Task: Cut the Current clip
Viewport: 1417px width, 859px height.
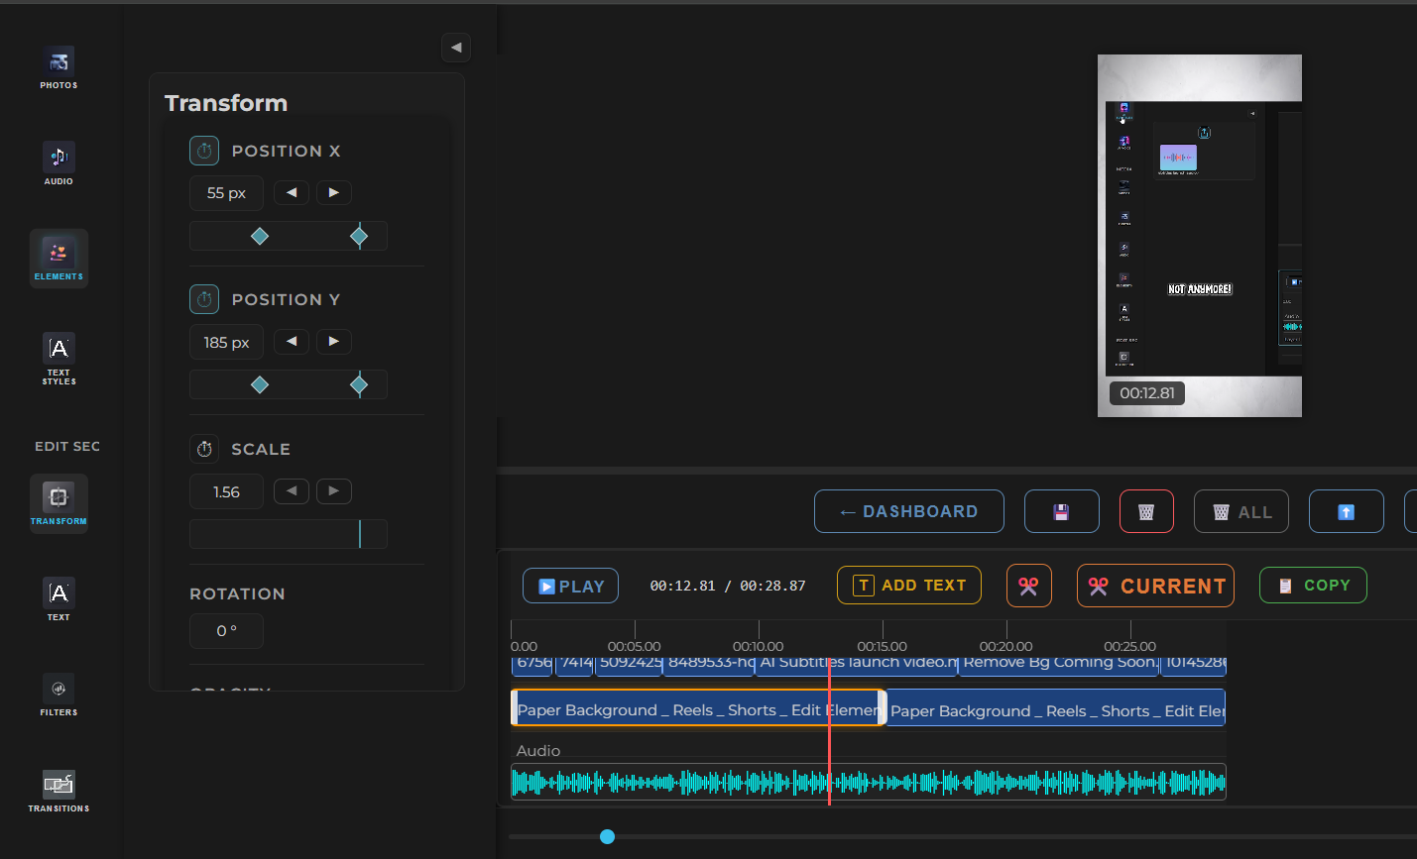Action: pos(1155,586)
